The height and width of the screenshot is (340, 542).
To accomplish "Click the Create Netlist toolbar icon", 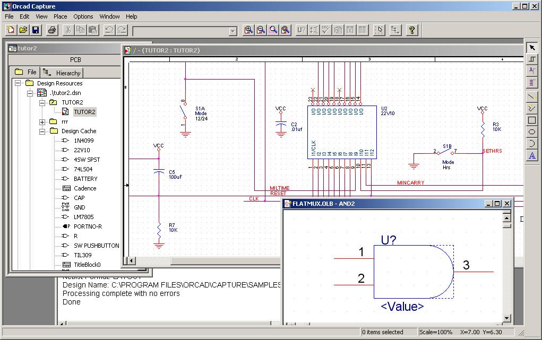I will coord(338,30).
